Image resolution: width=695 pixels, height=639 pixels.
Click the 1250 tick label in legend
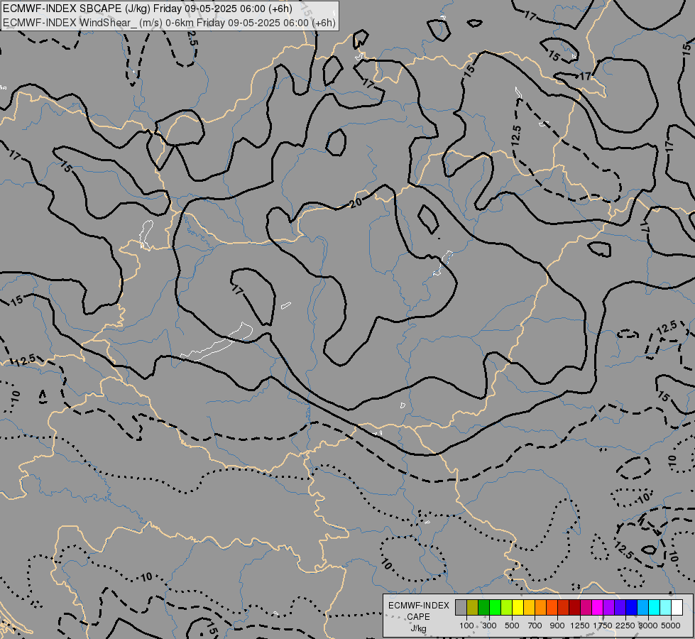coord(580,626)
